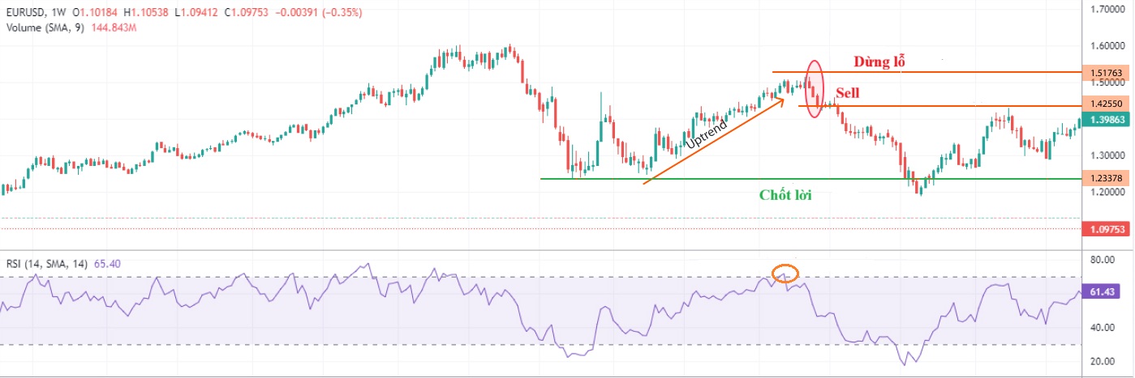Click the orange circle on the RSI peak
The height and width of the screenshot is (378, 1135).
tap(785, 274)
